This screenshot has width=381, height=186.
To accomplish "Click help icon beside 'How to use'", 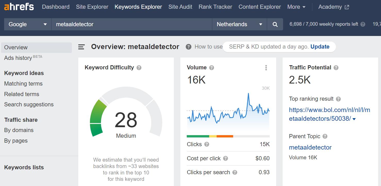I will [189, 47].
